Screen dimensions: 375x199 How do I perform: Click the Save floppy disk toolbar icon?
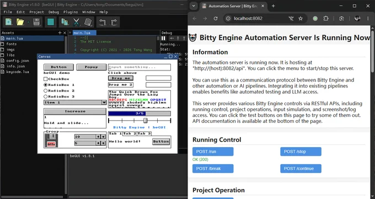click(x=36, y=22)
